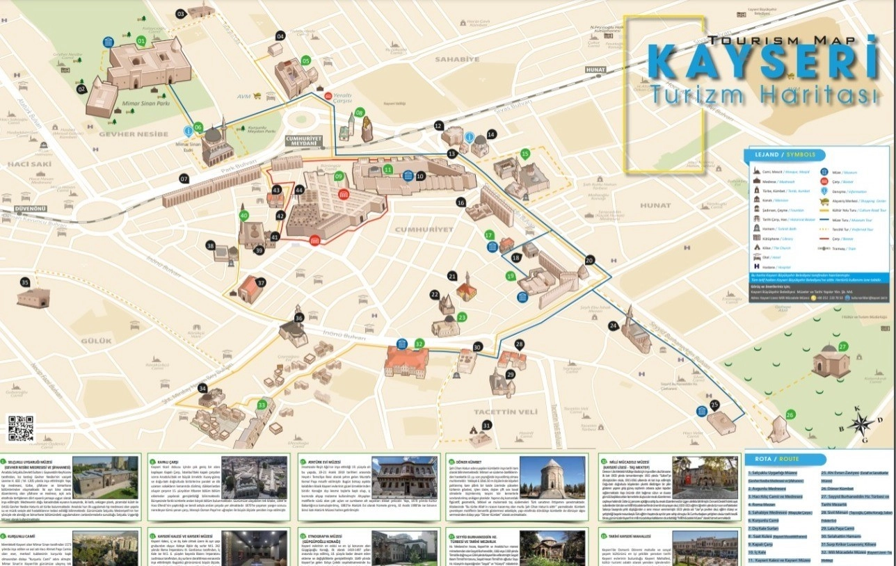
Task: Select green marker 27 in the park area
Action: [843, 346]
